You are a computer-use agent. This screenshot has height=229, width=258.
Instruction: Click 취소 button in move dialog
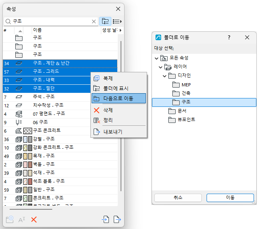coord(178,198)
